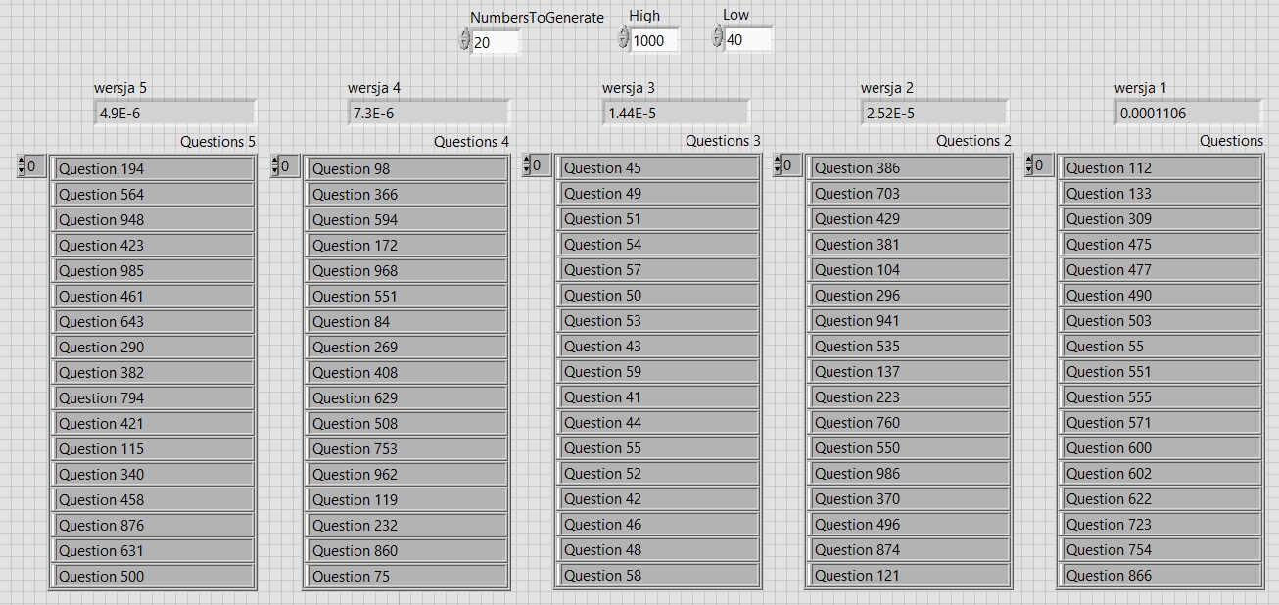
Task: Select the 'Question 386' row
Action: tap(910, 167)
